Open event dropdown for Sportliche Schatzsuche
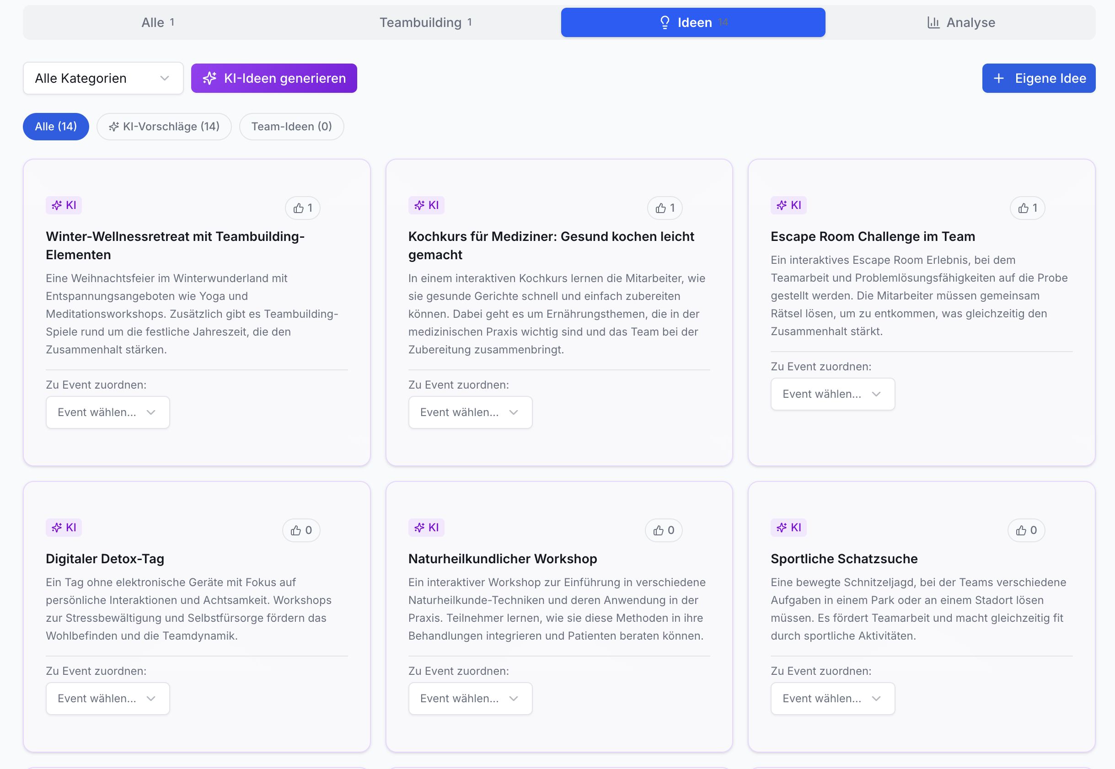Screen dimensions: 1115x769 click(833, 699)
